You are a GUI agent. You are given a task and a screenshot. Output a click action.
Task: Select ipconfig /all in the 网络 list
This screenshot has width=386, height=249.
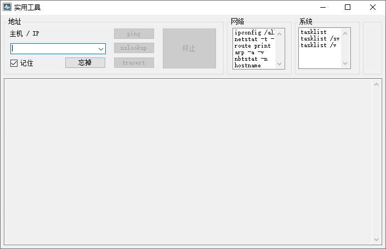(x=254, y=32)
